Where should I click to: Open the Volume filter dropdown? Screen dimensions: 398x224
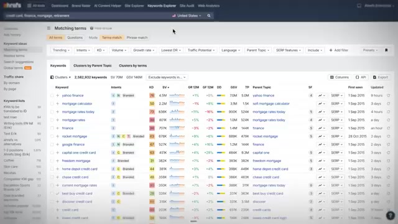tap(119, 50)
